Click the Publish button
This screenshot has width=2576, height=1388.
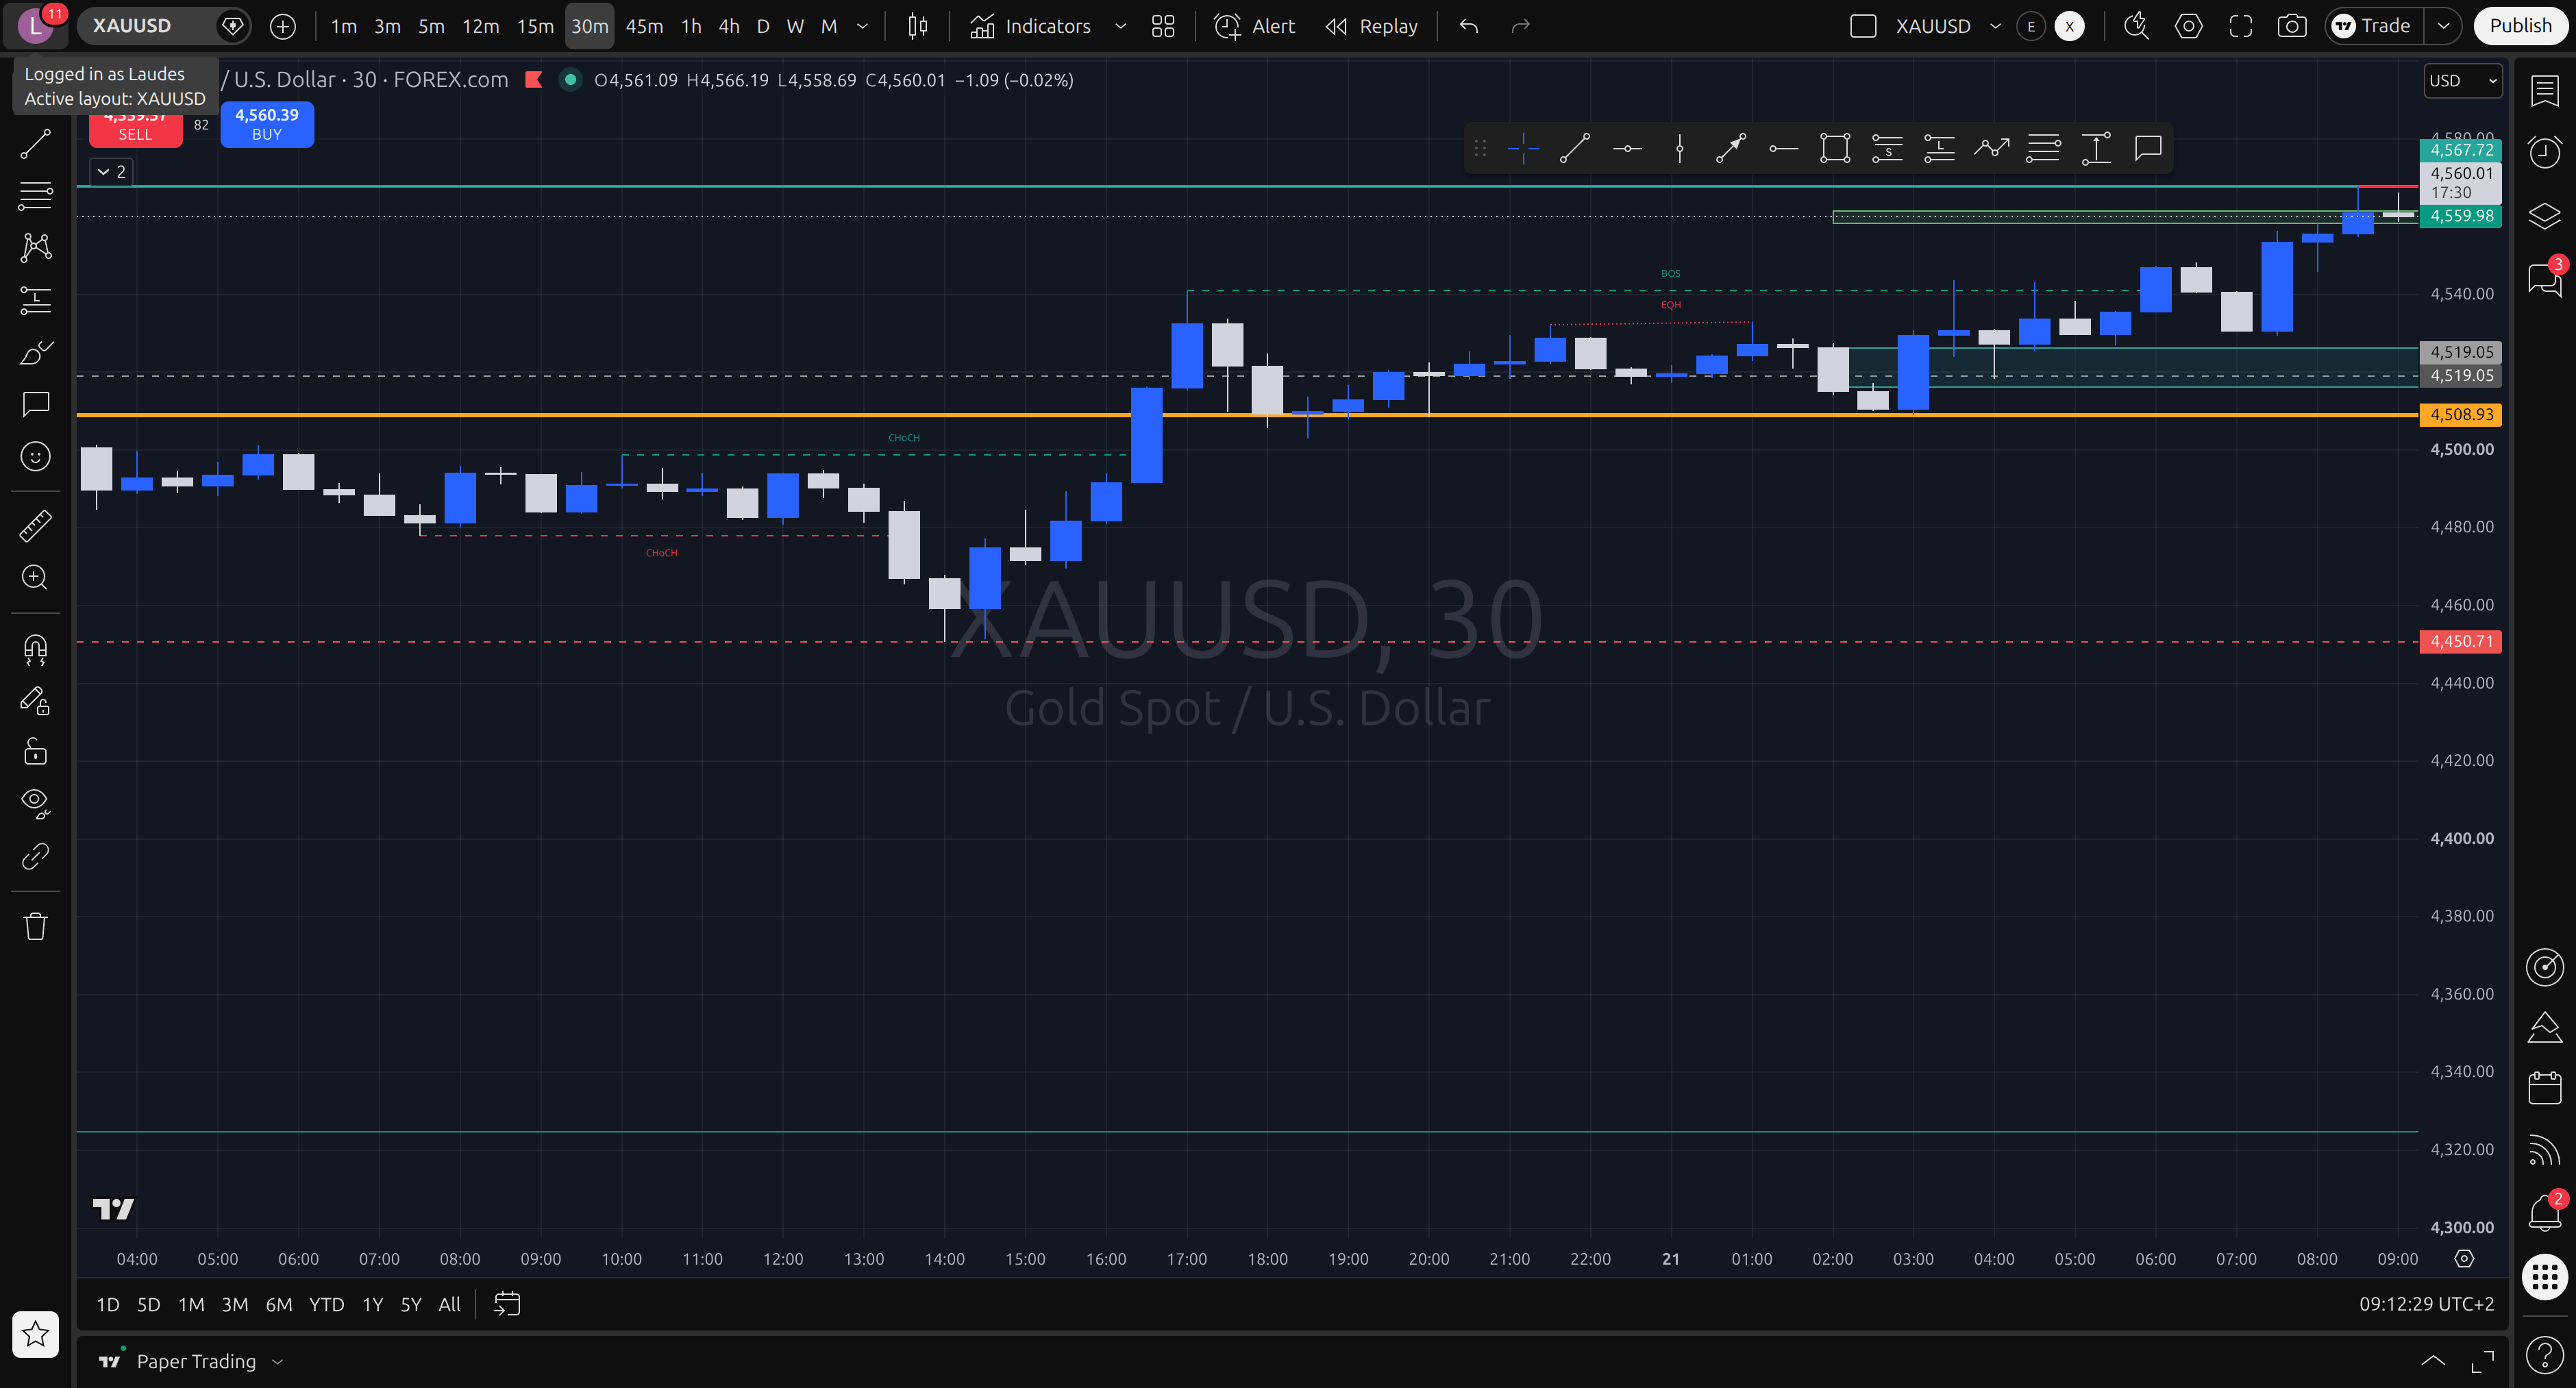tap(2520, 26)
